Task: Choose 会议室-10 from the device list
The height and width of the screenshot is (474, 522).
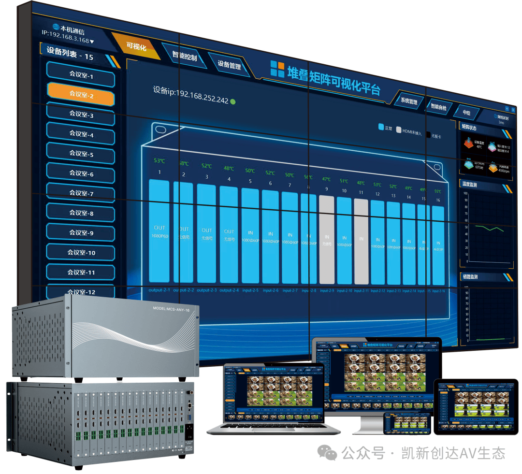Action: click(81, 253)
